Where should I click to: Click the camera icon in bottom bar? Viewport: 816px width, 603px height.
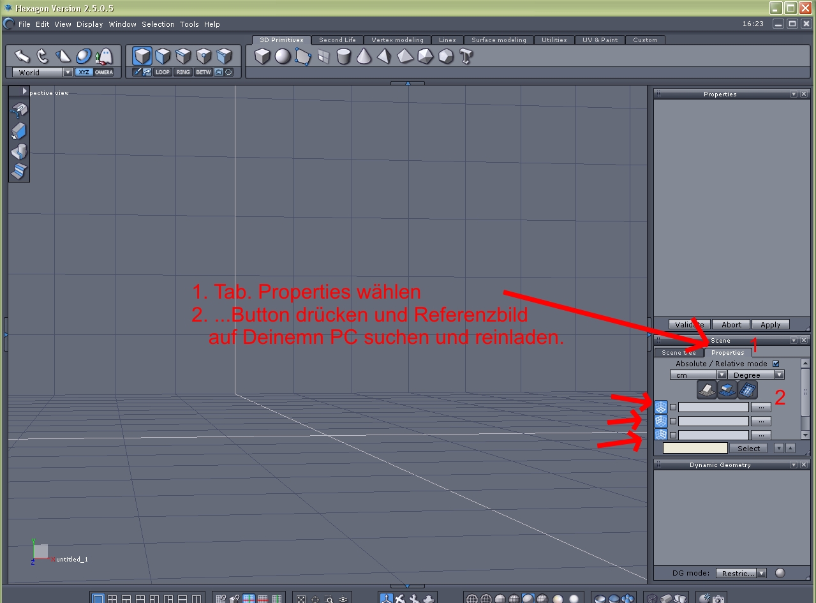click(x=718, y=599)
